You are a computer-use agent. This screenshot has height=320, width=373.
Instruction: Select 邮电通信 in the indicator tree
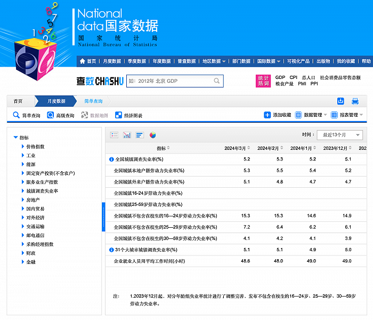coord(35,235)
